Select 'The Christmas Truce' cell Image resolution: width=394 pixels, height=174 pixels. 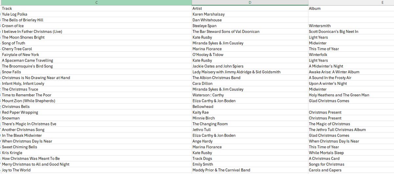point(97,89)
